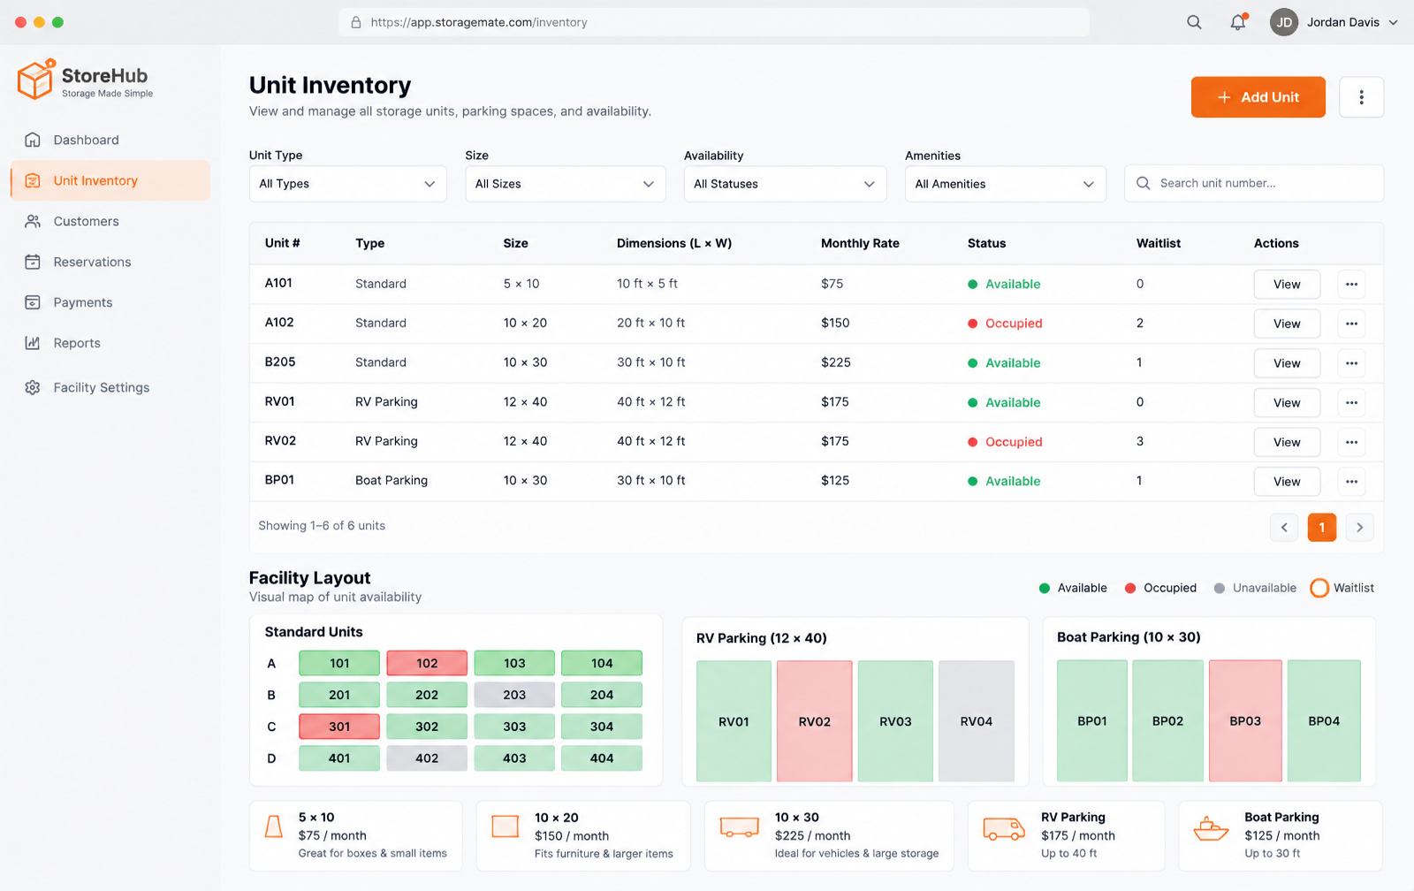
Task: Click the StoreHub box logo
Action: click(x=36, y=80)
